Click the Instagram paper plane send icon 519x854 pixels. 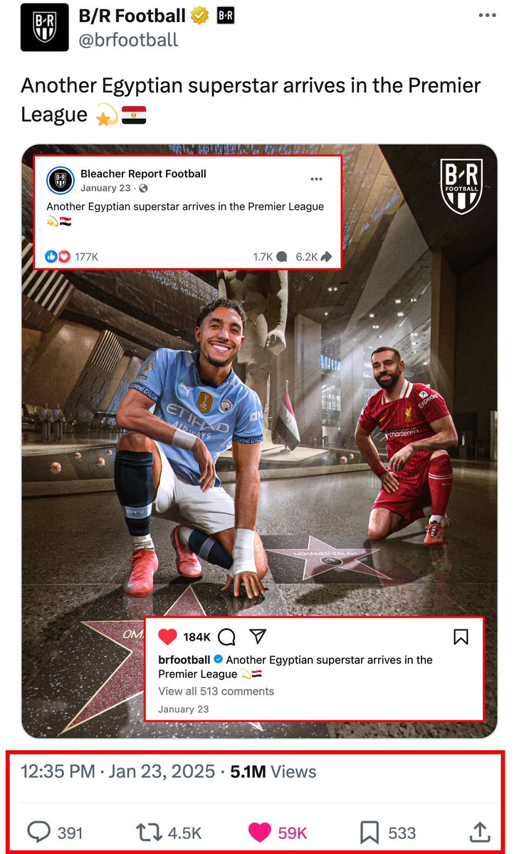point(258,636)
